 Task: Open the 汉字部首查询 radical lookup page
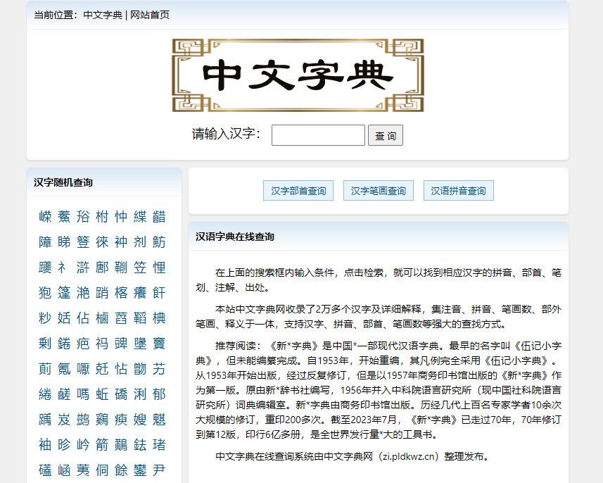297,190
